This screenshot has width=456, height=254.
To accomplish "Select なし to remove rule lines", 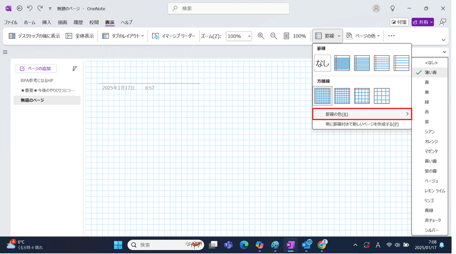I will point(322,63).
